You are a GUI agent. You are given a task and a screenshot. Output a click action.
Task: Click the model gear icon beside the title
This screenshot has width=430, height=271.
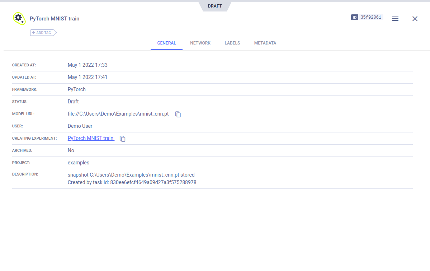pyautogui.click(x=19, y=18)
